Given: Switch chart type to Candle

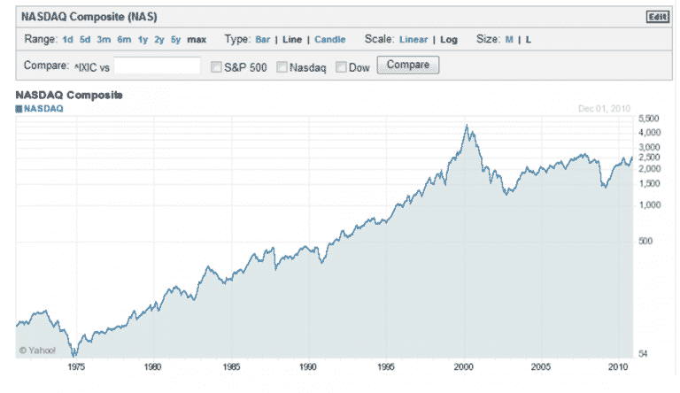Looking at the screenshot, I should [330, 40].
